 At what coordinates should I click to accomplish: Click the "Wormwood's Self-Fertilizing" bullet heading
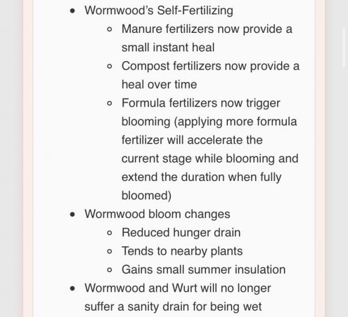point(159,10)
